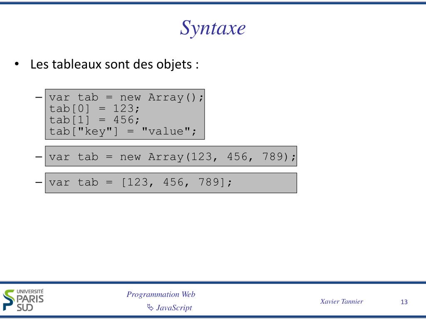The height and width of the screenshot is (319, 426).
Task: Click the author name Xavier Tannier
Action: click(x=342, y=302)
